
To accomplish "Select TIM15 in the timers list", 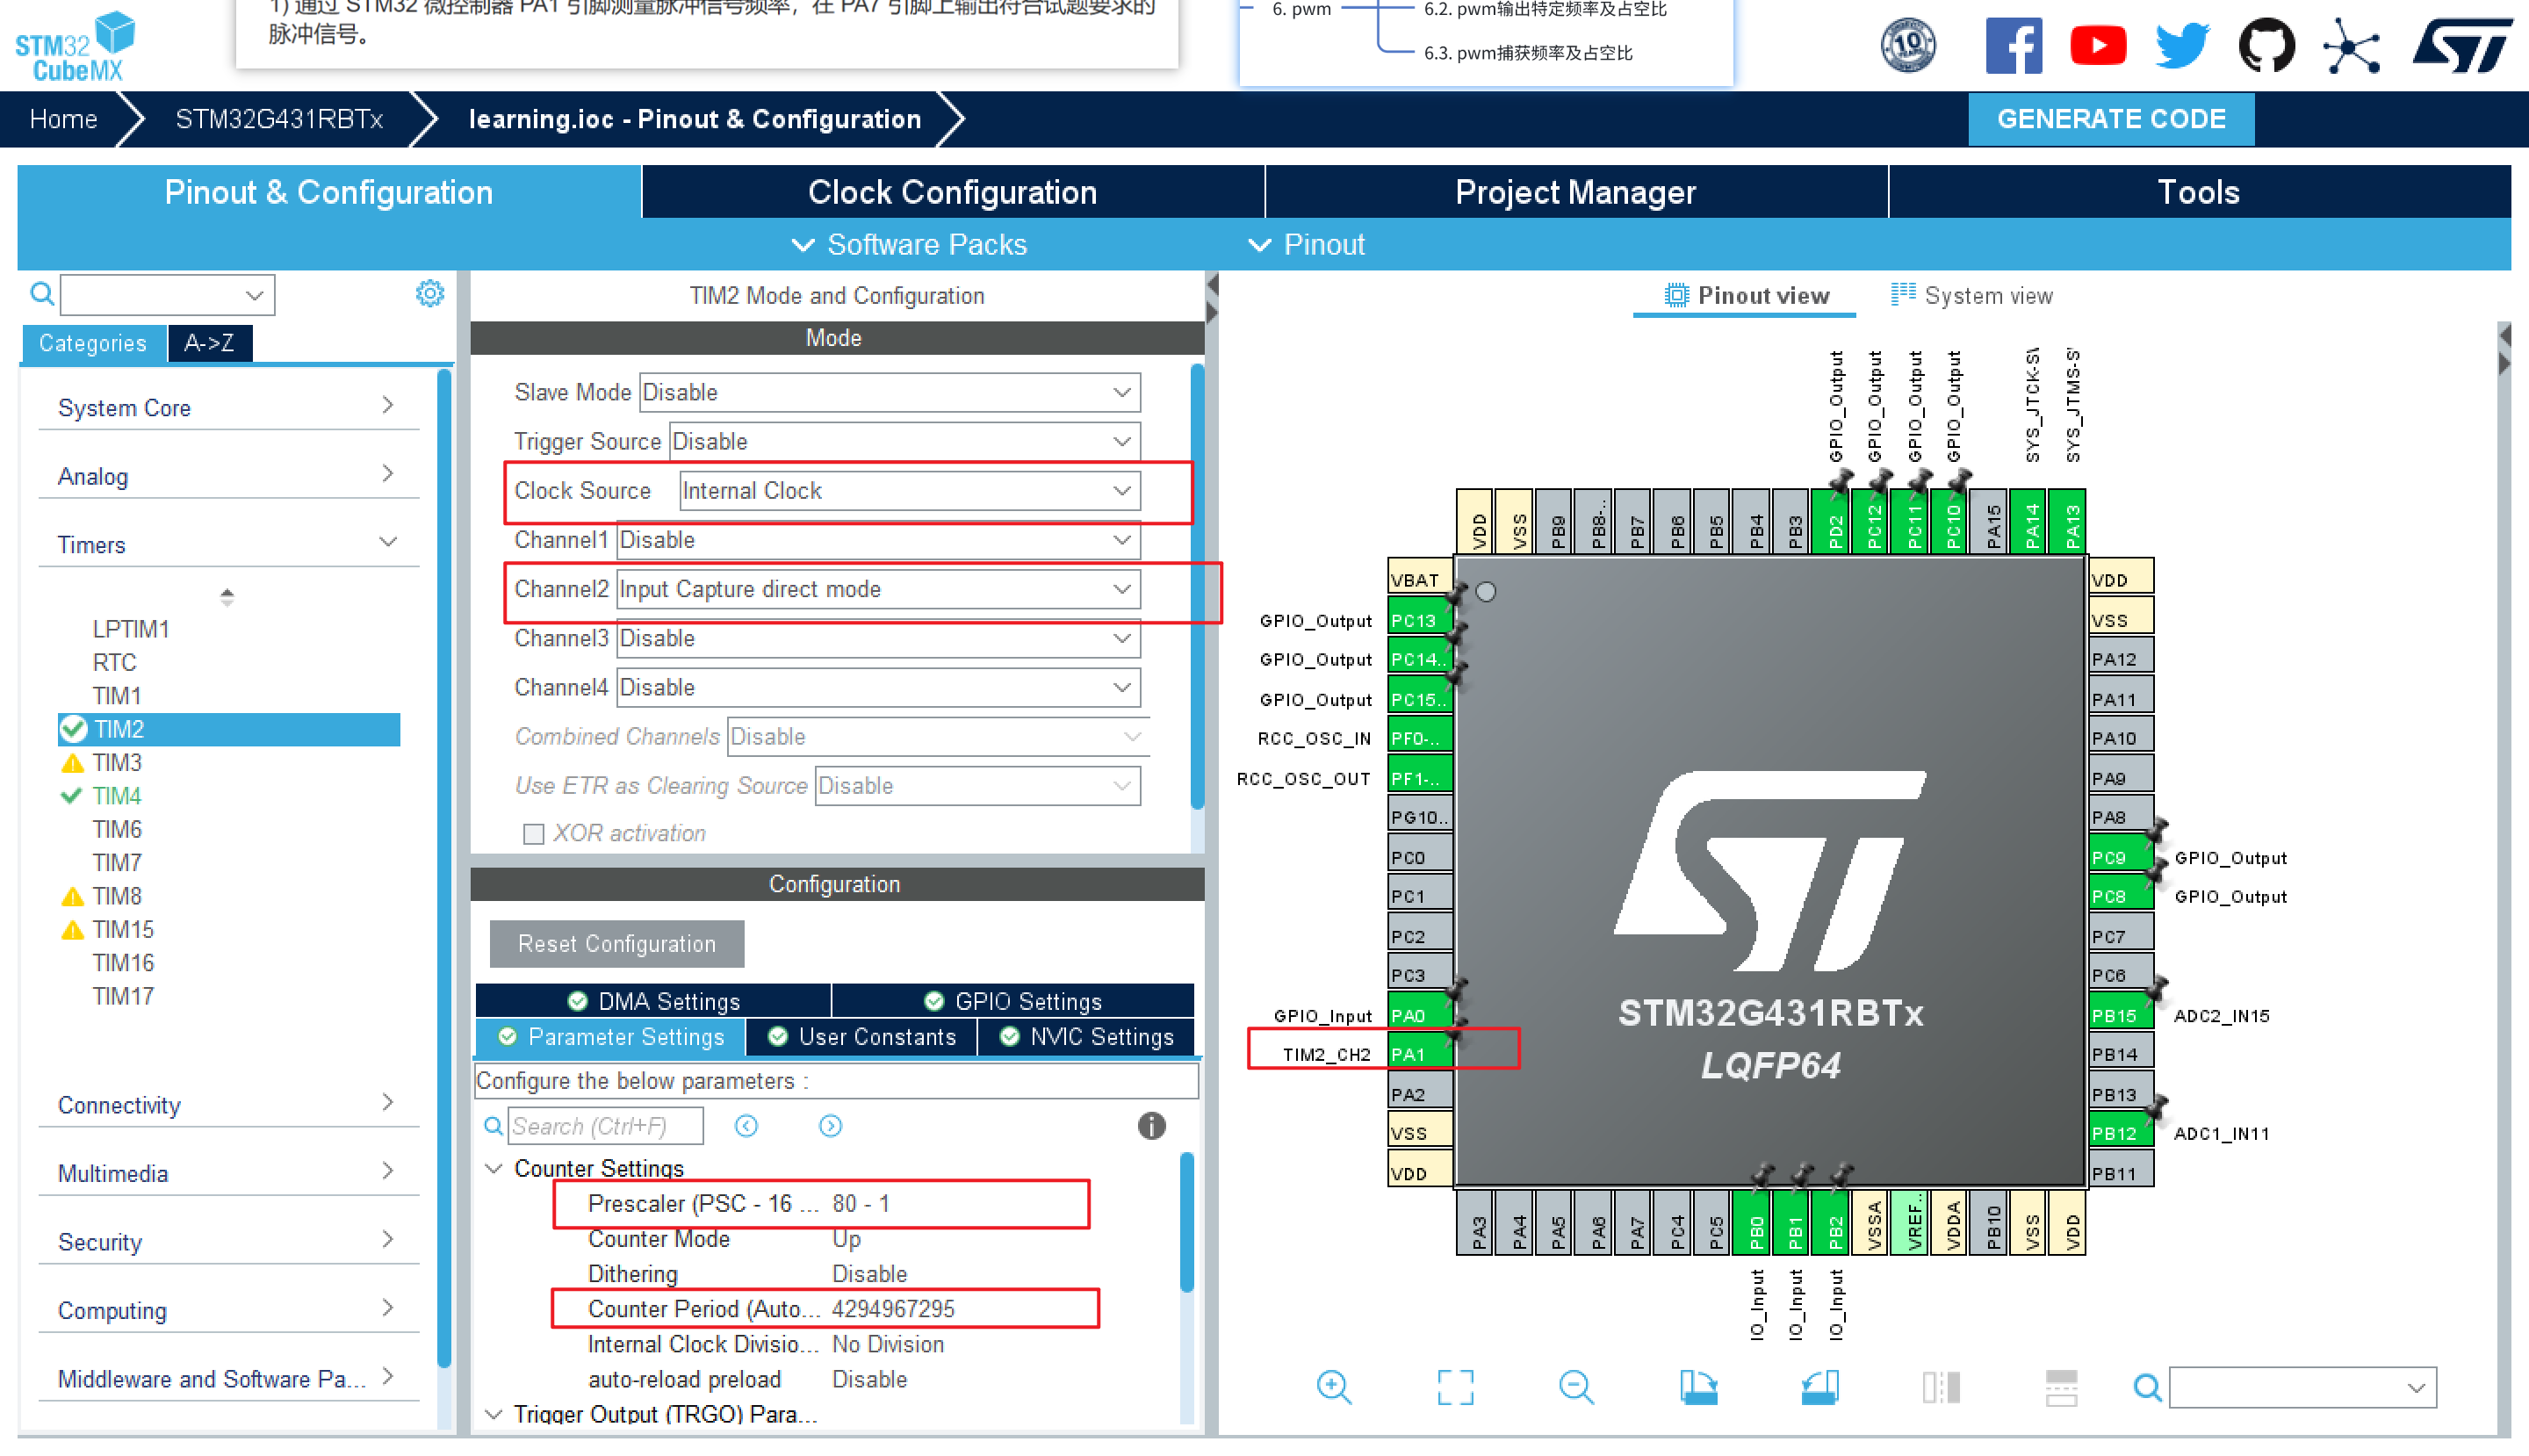I will click(x=123, y=929).
